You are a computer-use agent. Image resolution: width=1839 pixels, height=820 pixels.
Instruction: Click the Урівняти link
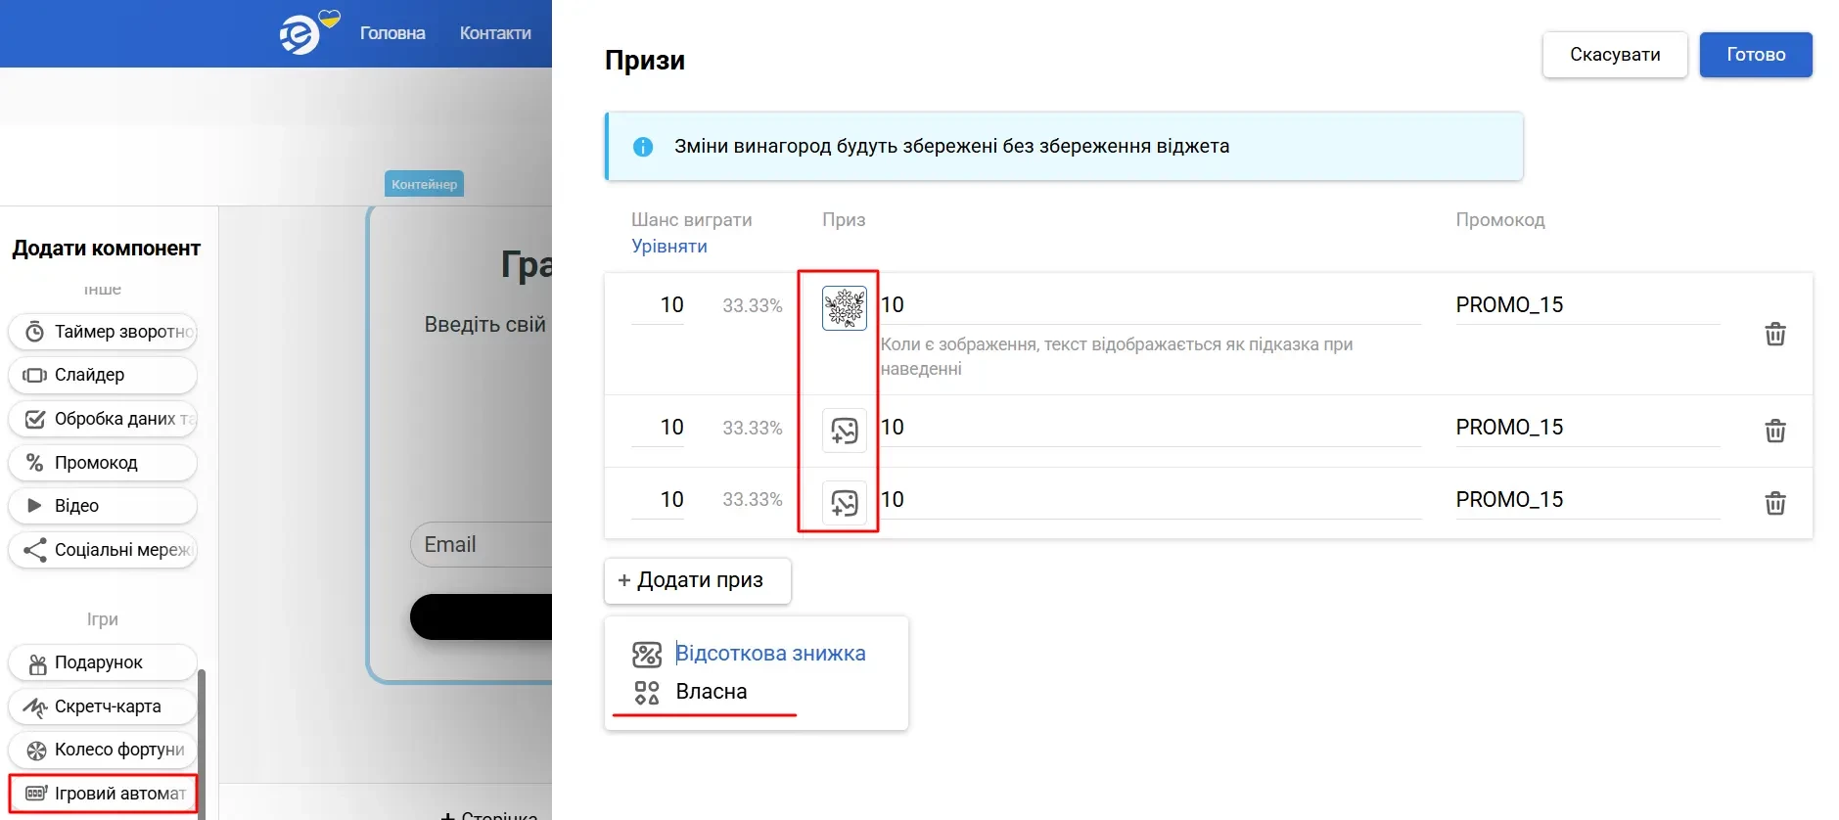pos(668,247)
